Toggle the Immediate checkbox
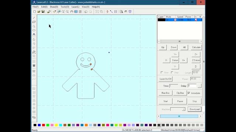Viewport: 236px width, 132px height. tap(189, 93)
